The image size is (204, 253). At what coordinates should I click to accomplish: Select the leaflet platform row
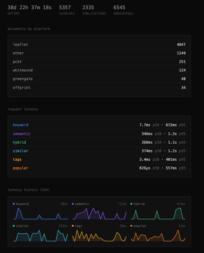click(x=99, y=45)
